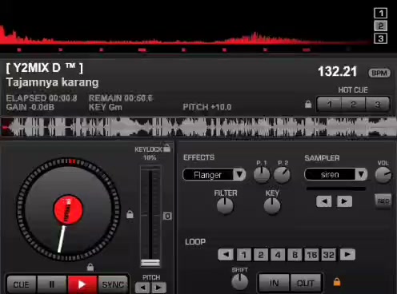Click the jog wheel red center label
The image size is (397, 294).
68,210
